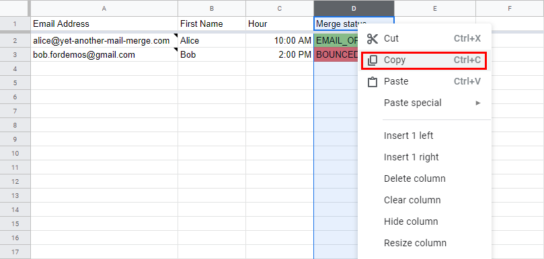Viewport: 544px width, 259px height.
Task: Select row 3 header
Action: (15, 55)
